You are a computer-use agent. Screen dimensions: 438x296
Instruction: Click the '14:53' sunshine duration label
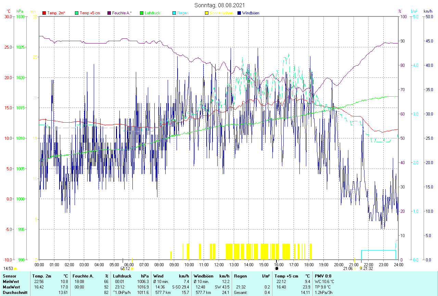pyautogui.click(x=8, y=269)
